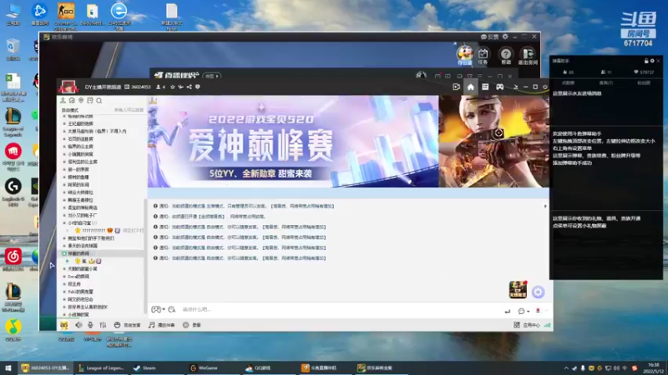Open the gamepad icon in YY top toolbar
The height and width of the screenshot is (375, 668).
499,87
